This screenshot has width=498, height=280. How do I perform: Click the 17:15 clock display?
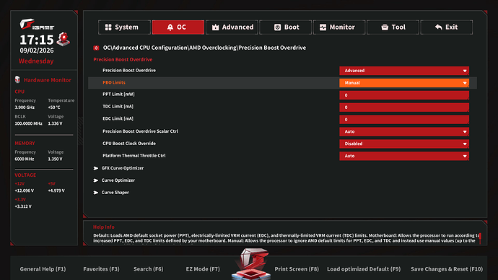pos(37,40)
